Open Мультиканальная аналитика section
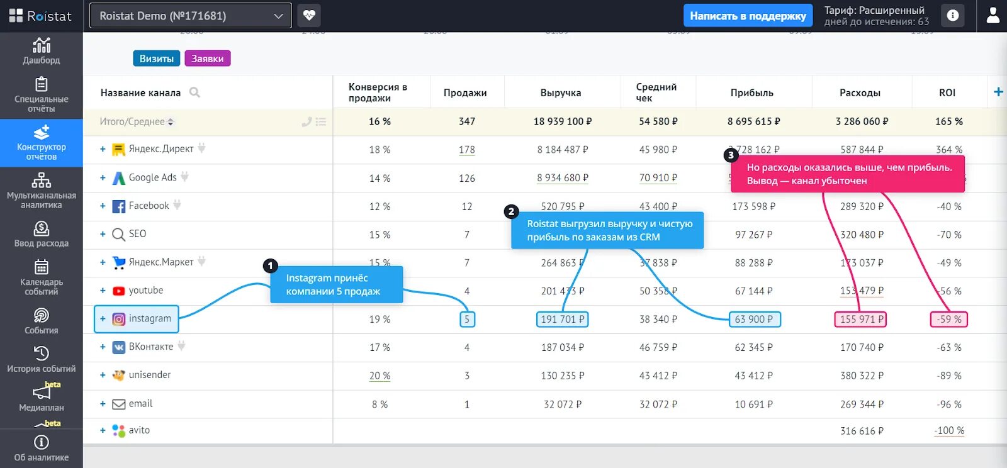The height and width of the screenshot is (468, 1007). point(42,191)
